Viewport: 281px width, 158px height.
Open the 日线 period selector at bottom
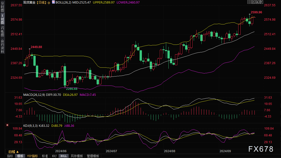[14, 152]
